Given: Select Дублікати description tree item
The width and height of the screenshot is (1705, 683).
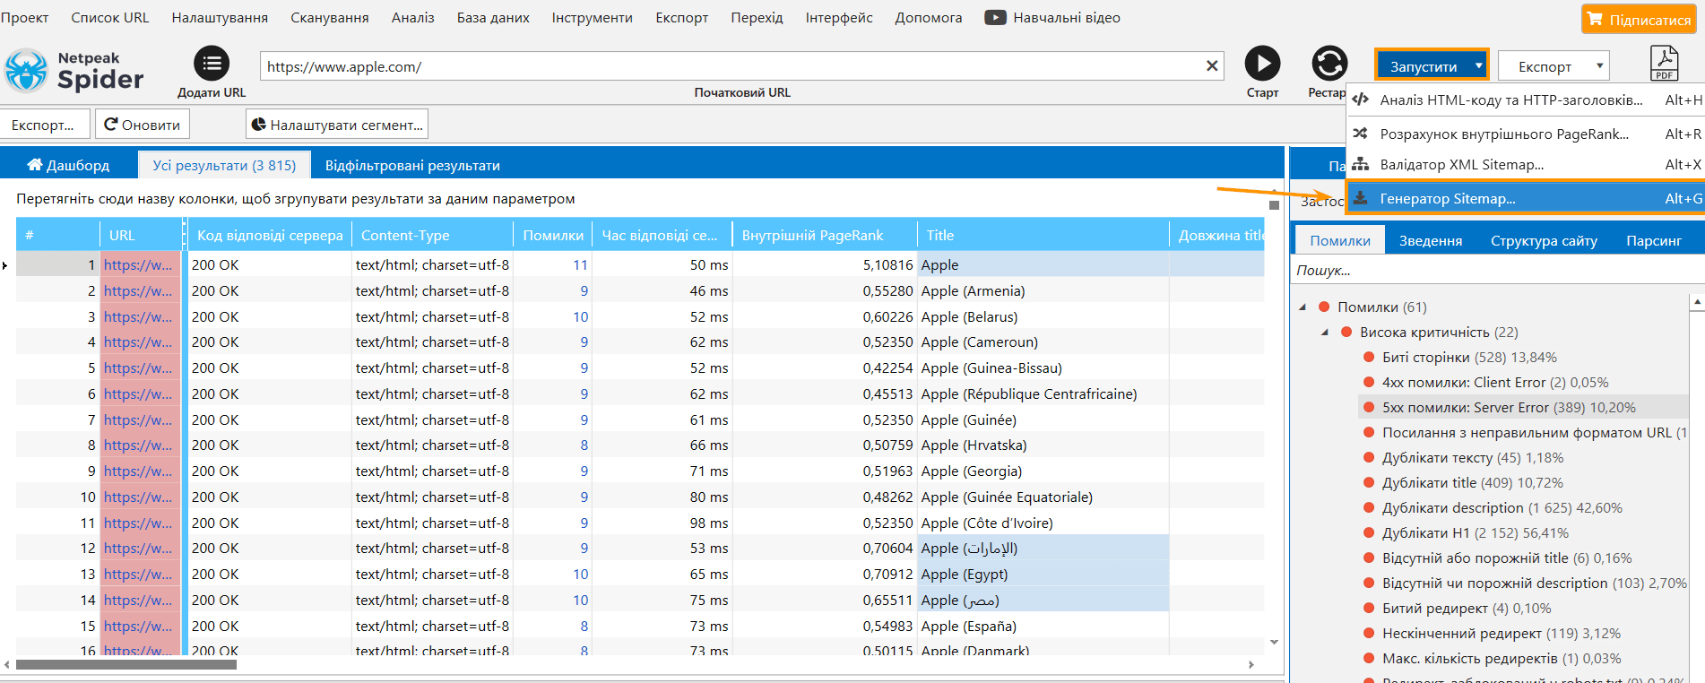Looking at the screenshot, I should 1502,507.
